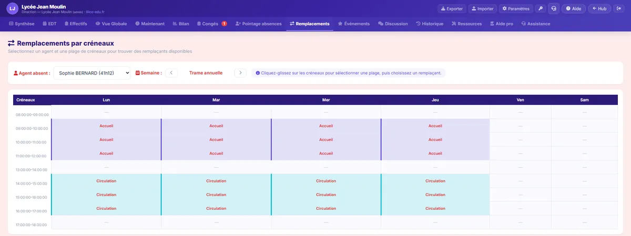The image size is (631, 236).
Task: Click the Mer column header
Action: (326, 100)
